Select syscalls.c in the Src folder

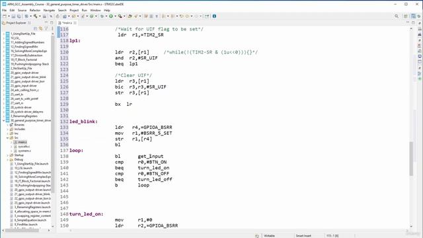(24, 147)
